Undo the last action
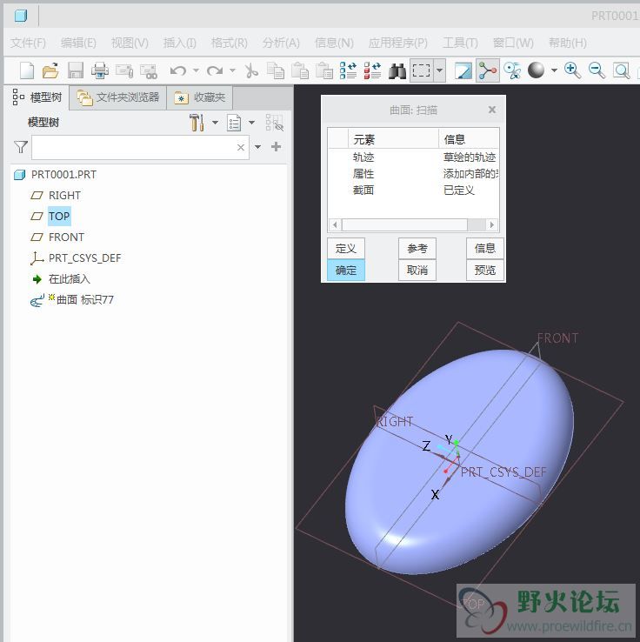The image size is (640, 642). [x=178, y=70]
